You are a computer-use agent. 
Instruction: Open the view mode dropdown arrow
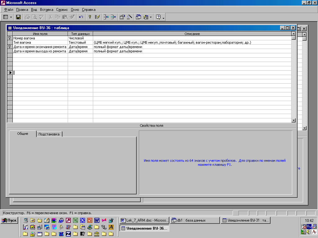tap(11, 17)
